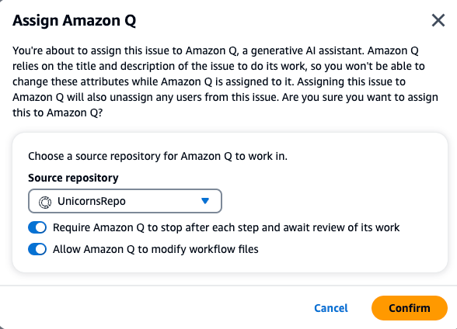
Task: Disable Allow Amazon Q to modify workflow files
Action: pyautogui.click(x=37, y=249)
